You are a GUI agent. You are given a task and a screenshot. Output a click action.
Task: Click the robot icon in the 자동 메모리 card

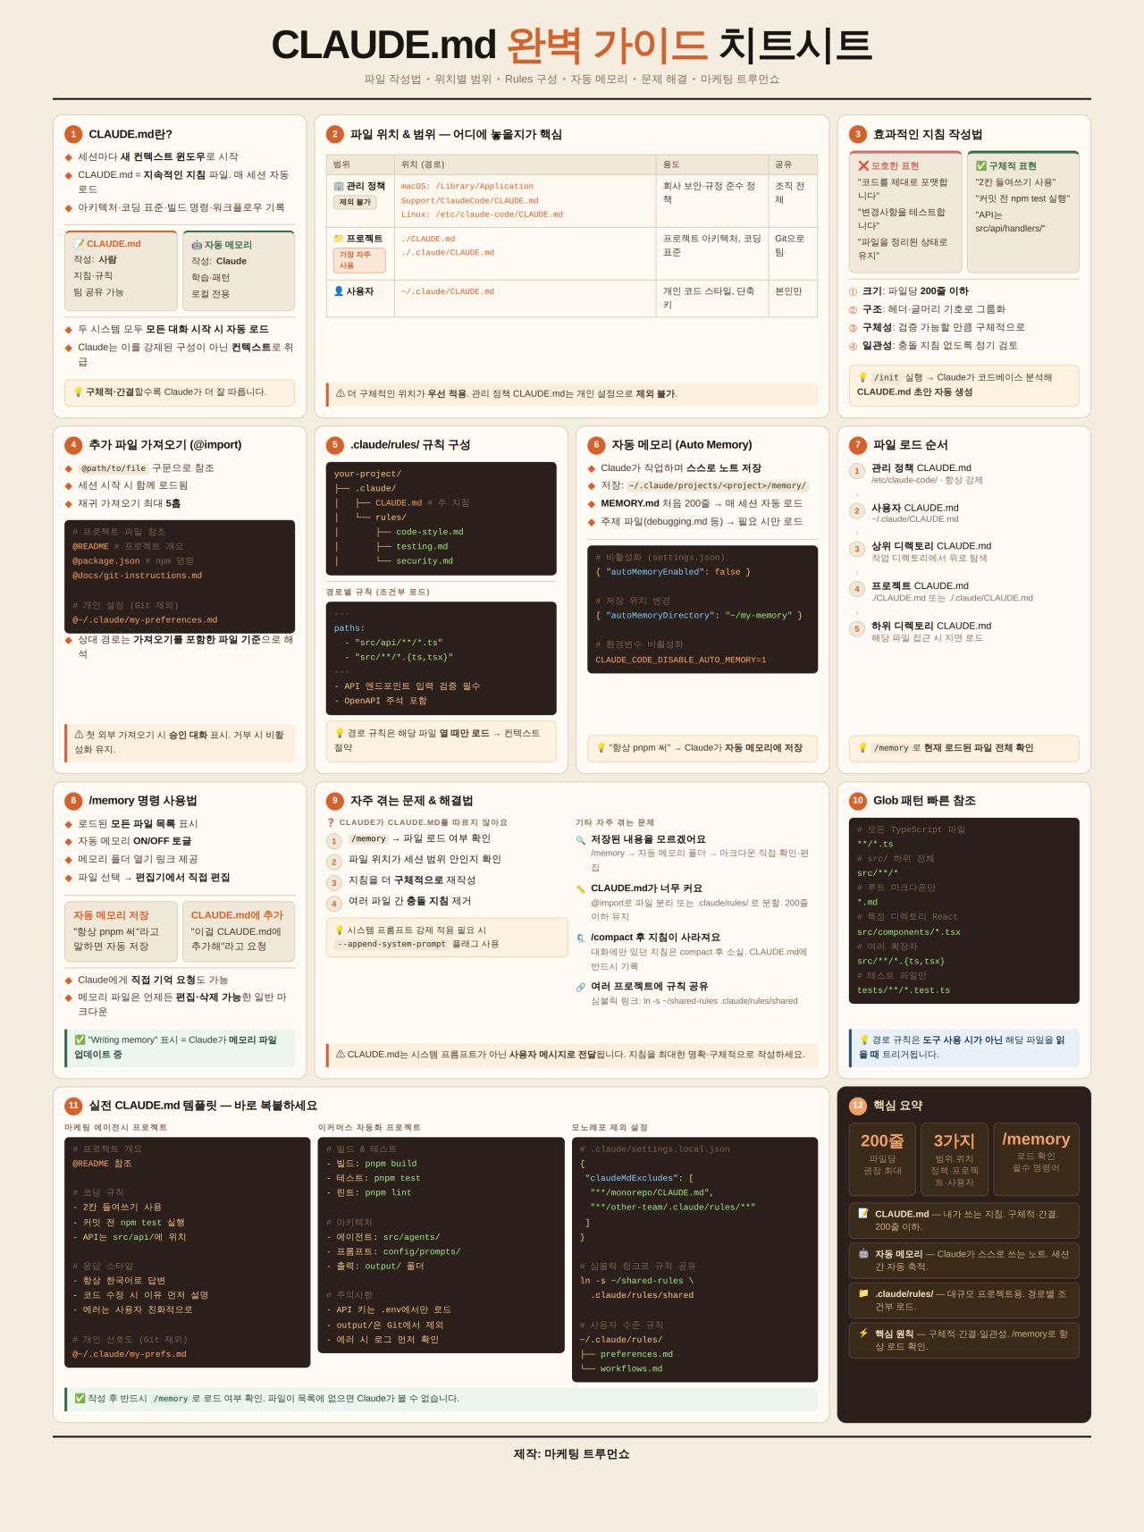point(197,244)
